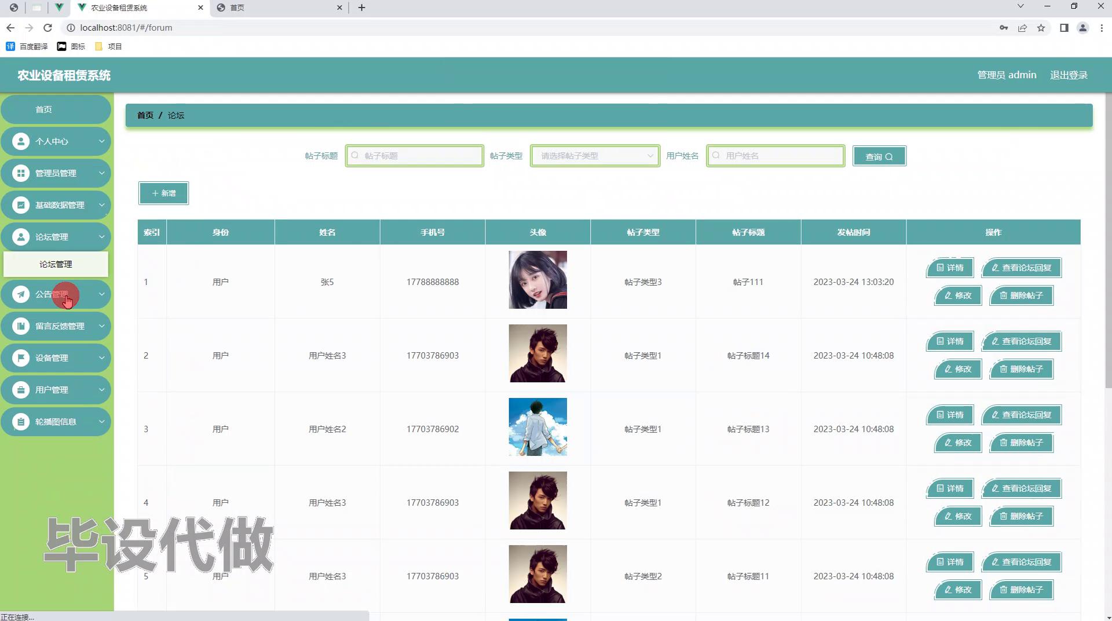
Task: Click the avatar thumbnail in 帖子标题13 row
Action: point(537,427)
